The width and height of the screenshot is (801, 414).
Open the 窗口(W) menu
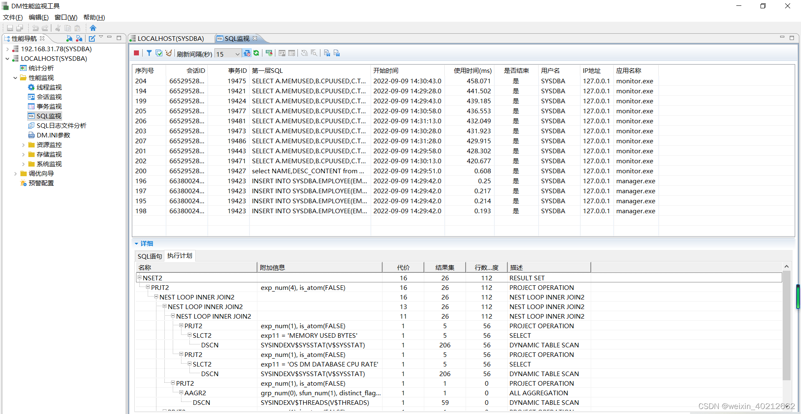(x=66, y=17)
